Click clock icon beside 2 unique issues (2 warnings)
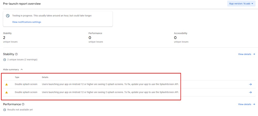Viewport: 258px width, 116px height. [5, 60]
